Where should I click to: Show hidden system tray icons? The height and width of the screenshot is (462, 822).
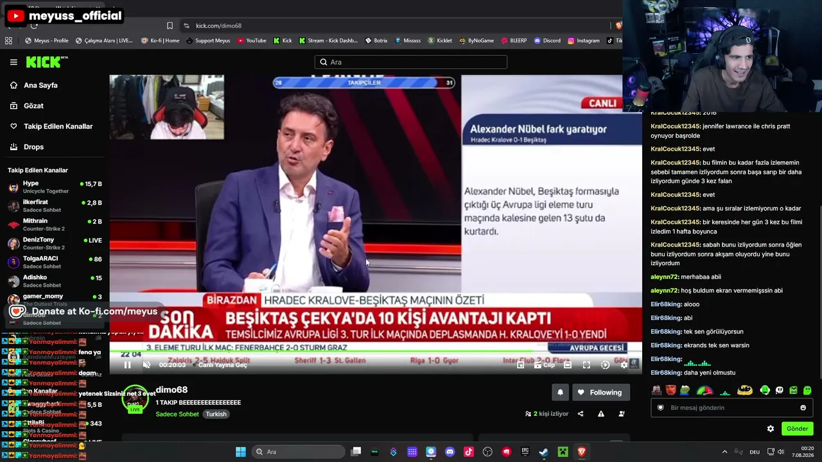point(724,452)
